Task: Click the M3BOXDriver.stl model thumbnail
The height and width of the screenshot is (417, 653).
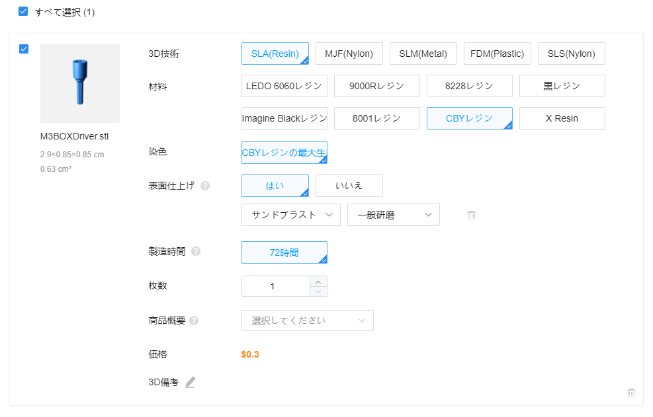Action: pos(80,83)
